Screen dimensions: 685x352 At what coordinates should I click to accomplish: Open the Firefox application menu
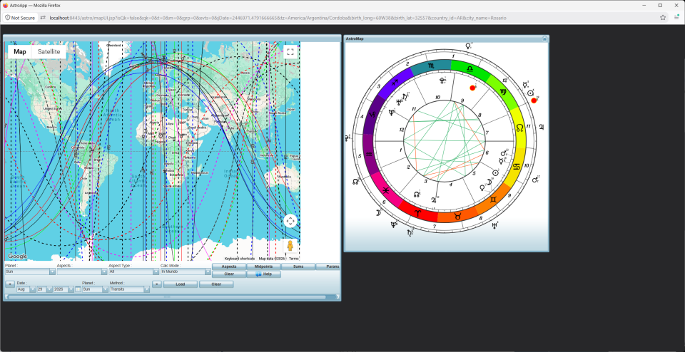[676, 17]
